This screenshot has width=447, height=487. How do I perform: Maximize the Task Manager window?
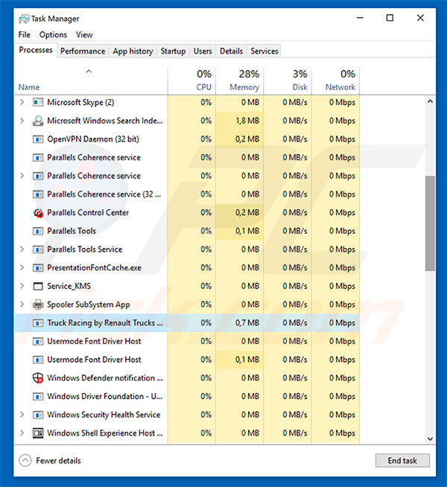[x=390, y=18]
